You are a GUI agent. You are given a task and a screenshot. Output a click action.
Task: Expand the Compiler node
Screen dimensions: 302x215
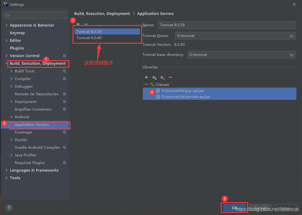pyautogui.click(x=11, y=79)
